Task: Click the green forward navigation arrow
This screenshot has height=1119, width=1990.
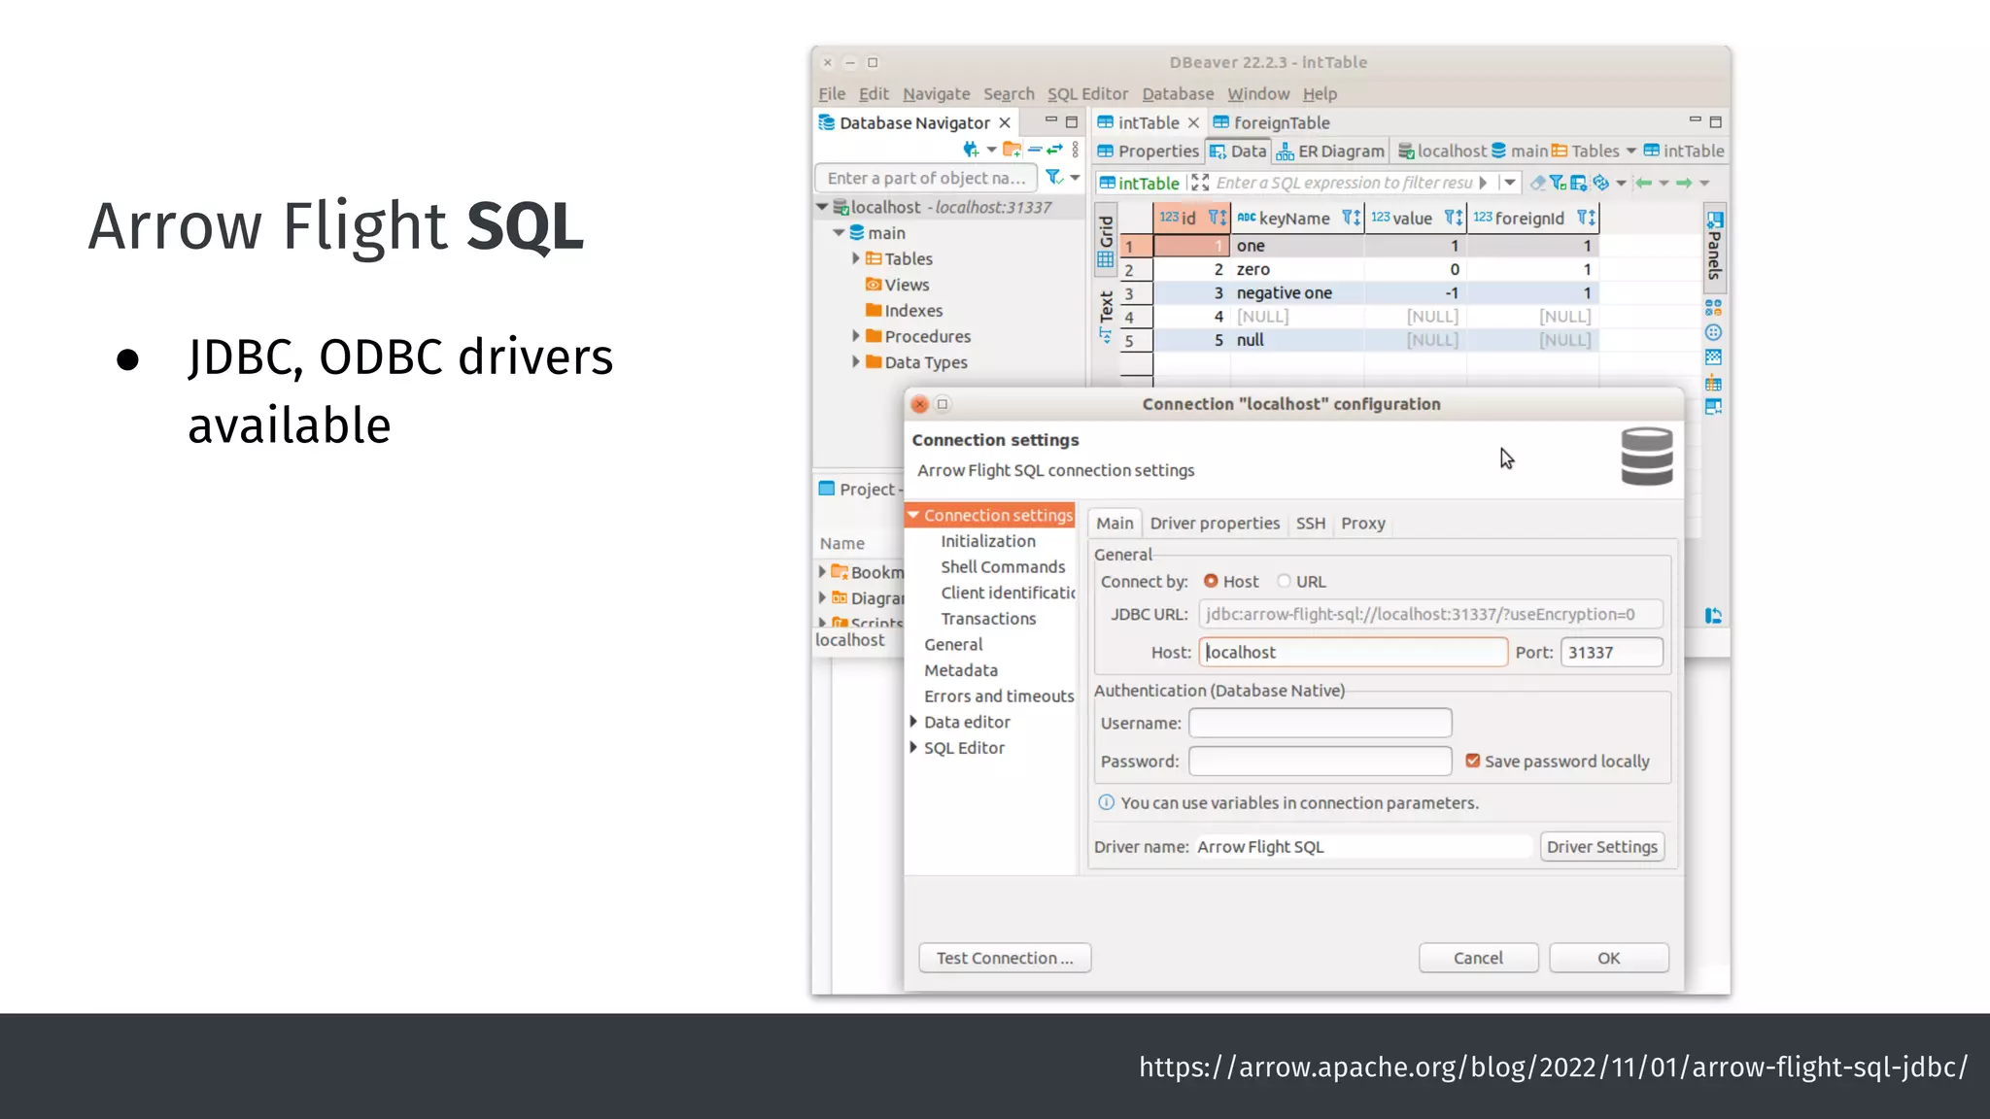Action: click(1684, 183)
